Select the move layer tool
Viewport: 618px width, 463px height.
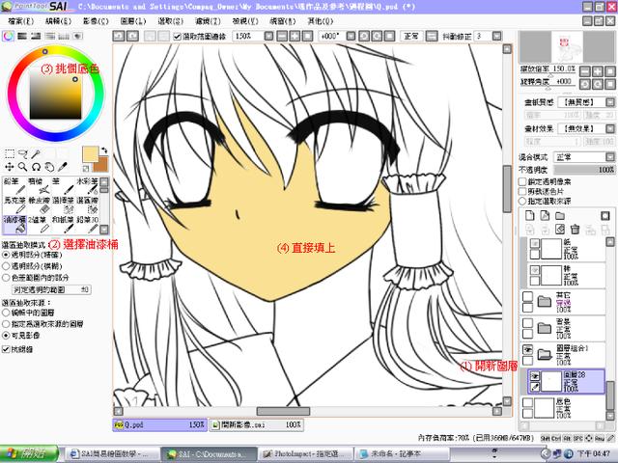tap(9, 167)
